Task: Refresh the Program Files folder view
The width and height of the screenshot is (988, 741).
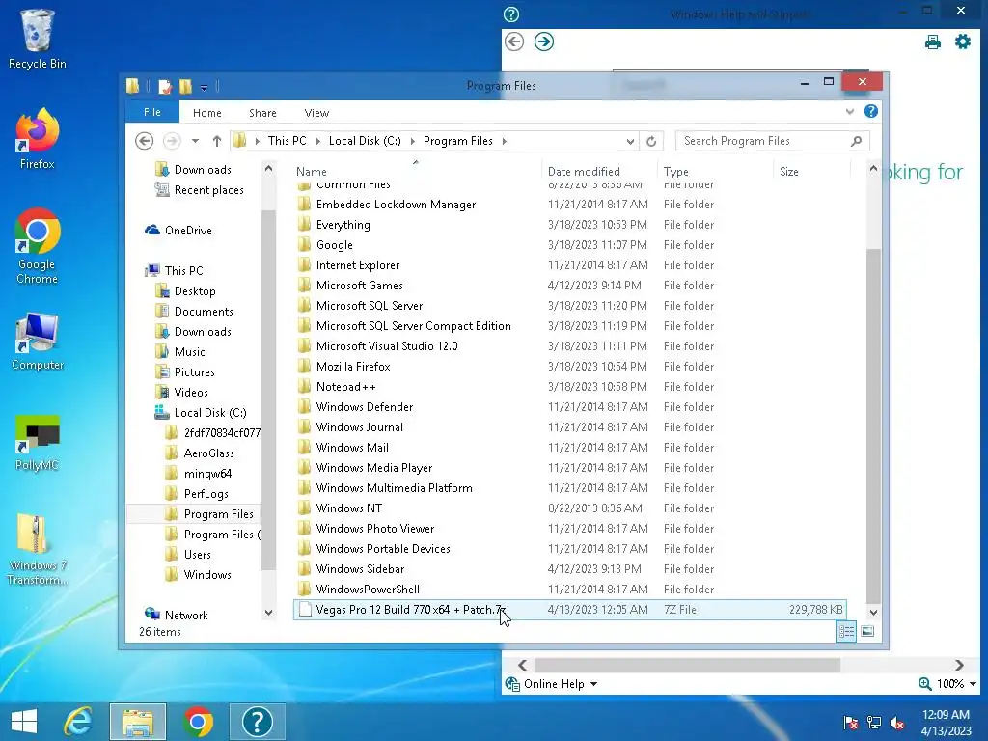Action: click(651, 141)
